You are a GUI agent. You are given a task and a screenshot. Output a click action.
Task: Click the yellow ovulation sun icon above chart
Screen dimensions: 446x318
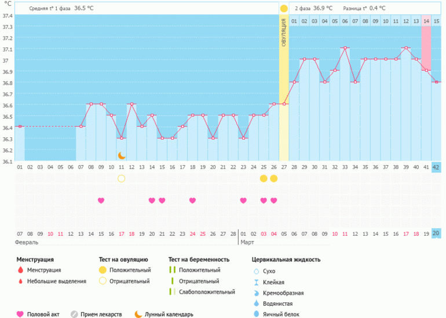coord(284,9)
